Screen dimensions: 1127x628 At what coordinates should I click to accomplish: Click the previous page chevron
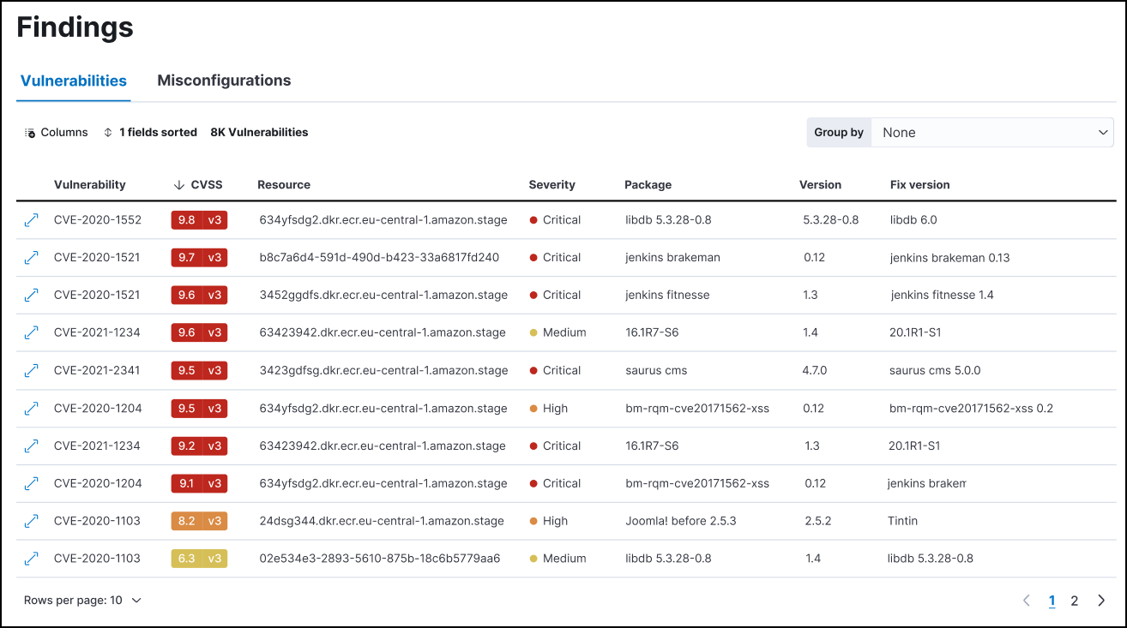point(1026,600)
